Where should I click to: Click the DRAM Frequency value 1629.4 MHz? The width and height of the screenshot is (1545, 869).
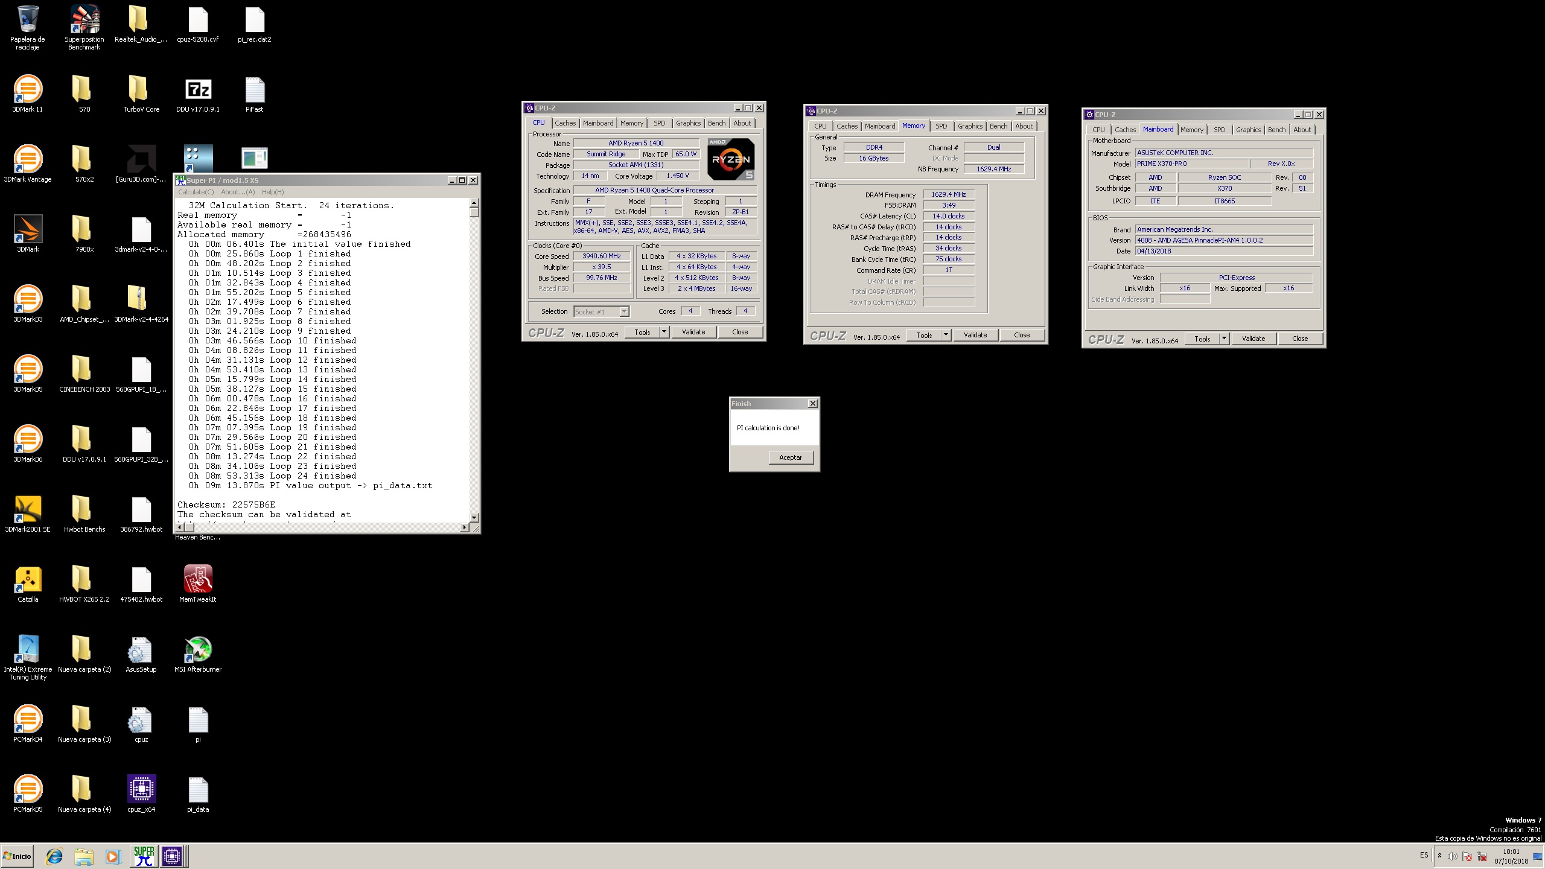(x=949, y=194)
